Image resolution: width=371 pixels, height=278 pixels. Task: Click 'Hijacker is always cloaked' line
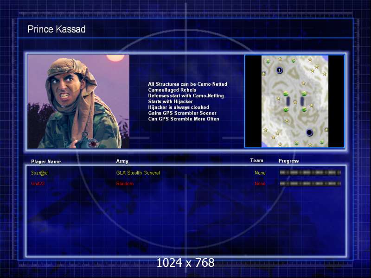click(179, 107)
